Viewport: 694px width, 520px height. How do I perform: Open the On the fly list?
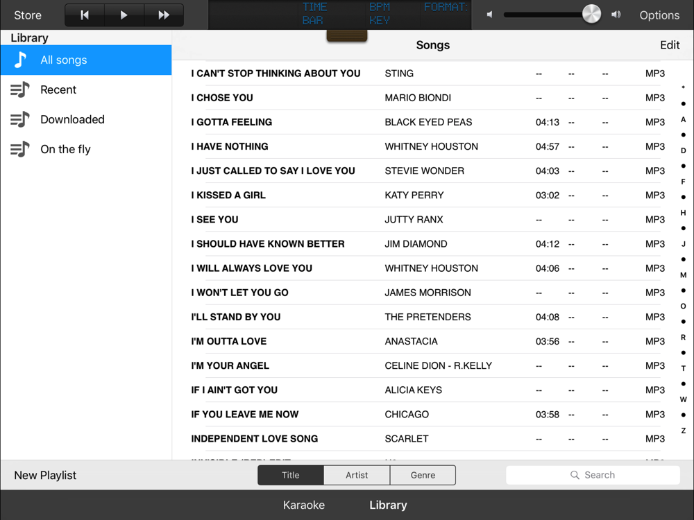pos(86,149)
